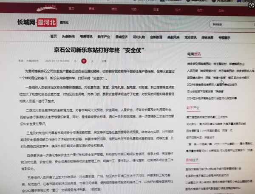Viewport: 255px width, 194px height.
Task: Open the 综合消息 category
Action: coord(207,38)
